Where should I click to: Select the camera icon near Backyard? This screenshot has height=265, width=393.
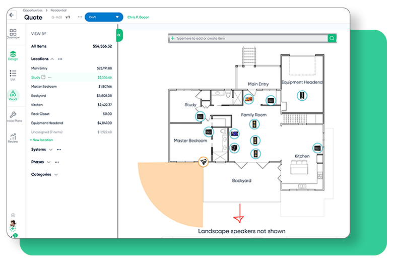pos(203,162)
